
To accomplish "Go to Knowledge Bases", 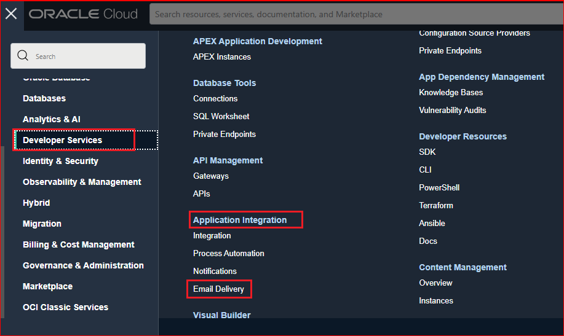I will (x=451, y=93).
